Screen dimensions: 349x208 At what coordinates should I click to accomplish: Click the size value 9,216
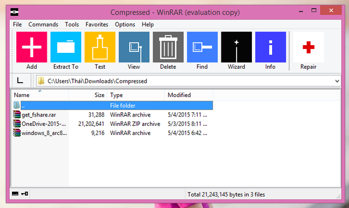(x=98, y=133)
